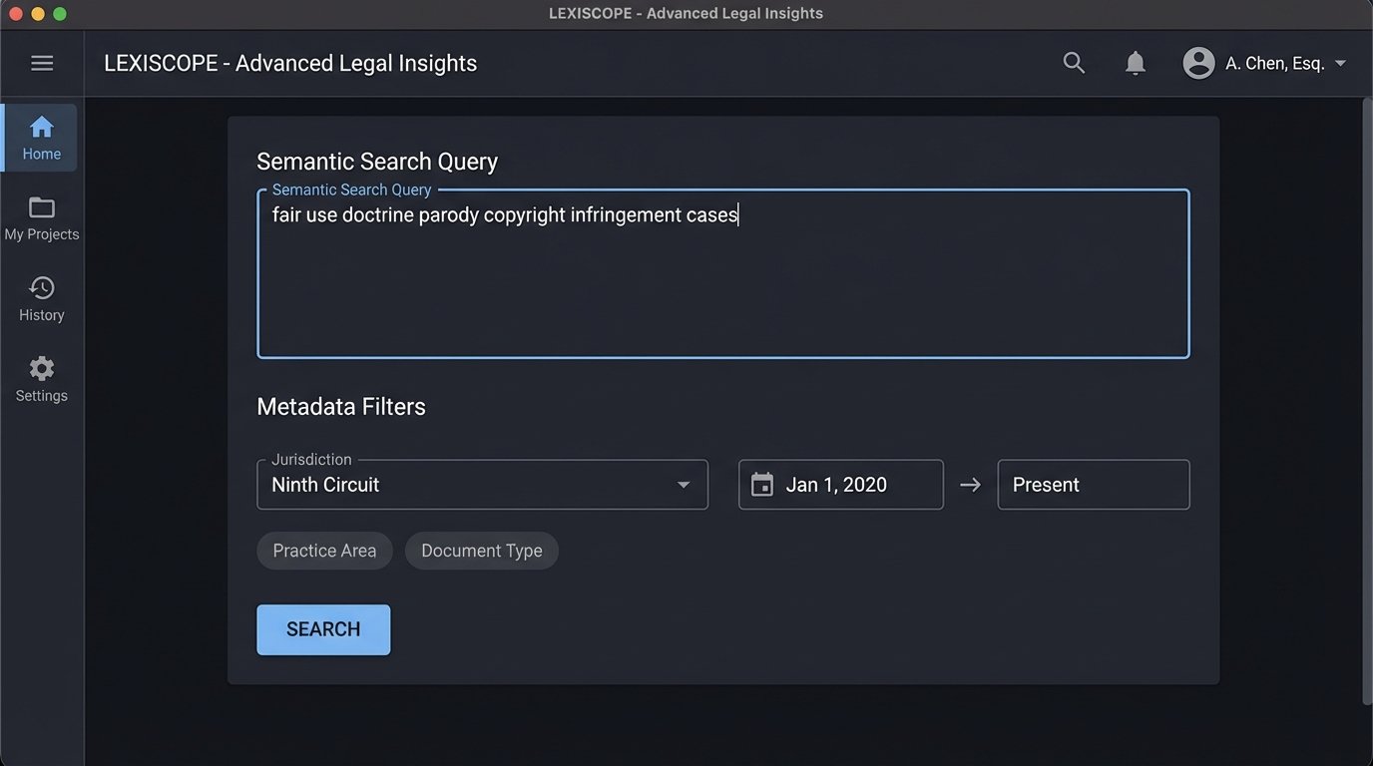
Task: Open notifications via the bell icon
Action: tap(1135, 62)
